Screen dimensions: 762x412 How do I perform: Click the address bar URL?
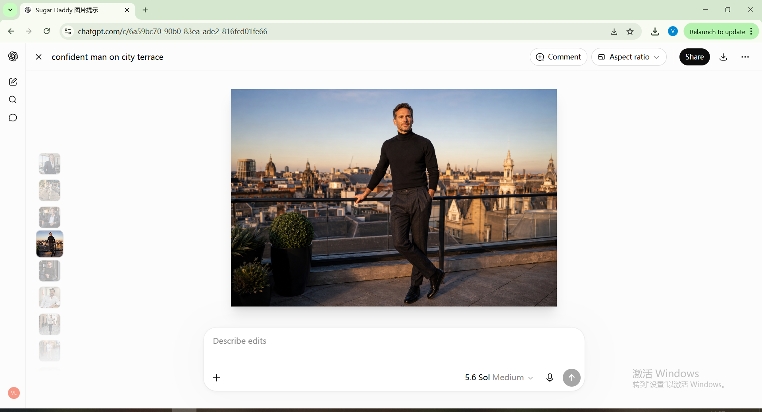tap(173, 31)
